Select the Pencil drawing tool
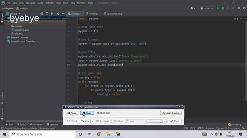Image resolution: width=247 pixels, height=138 pixels. point(72,121)
